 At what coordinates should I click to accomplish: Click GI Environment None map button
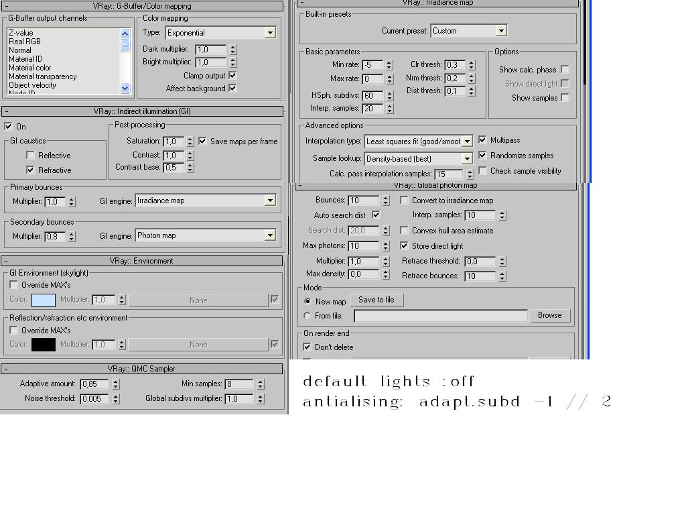pyautogui.click(x=198, y=300)
